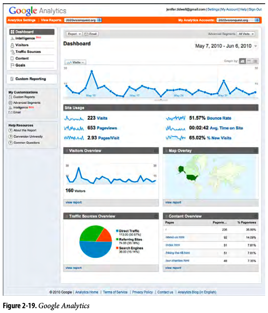Open the Content section

(22, 58)
